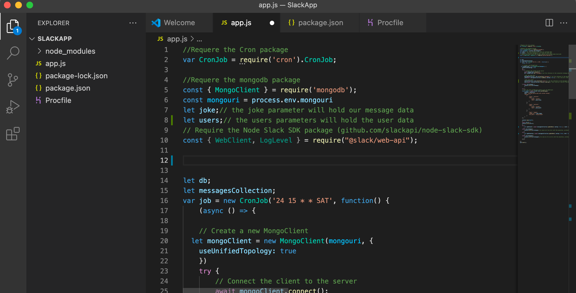Click 'let users' on line 8
The width and height of the screenshot is (576, 293).
[x=201, y=120]
